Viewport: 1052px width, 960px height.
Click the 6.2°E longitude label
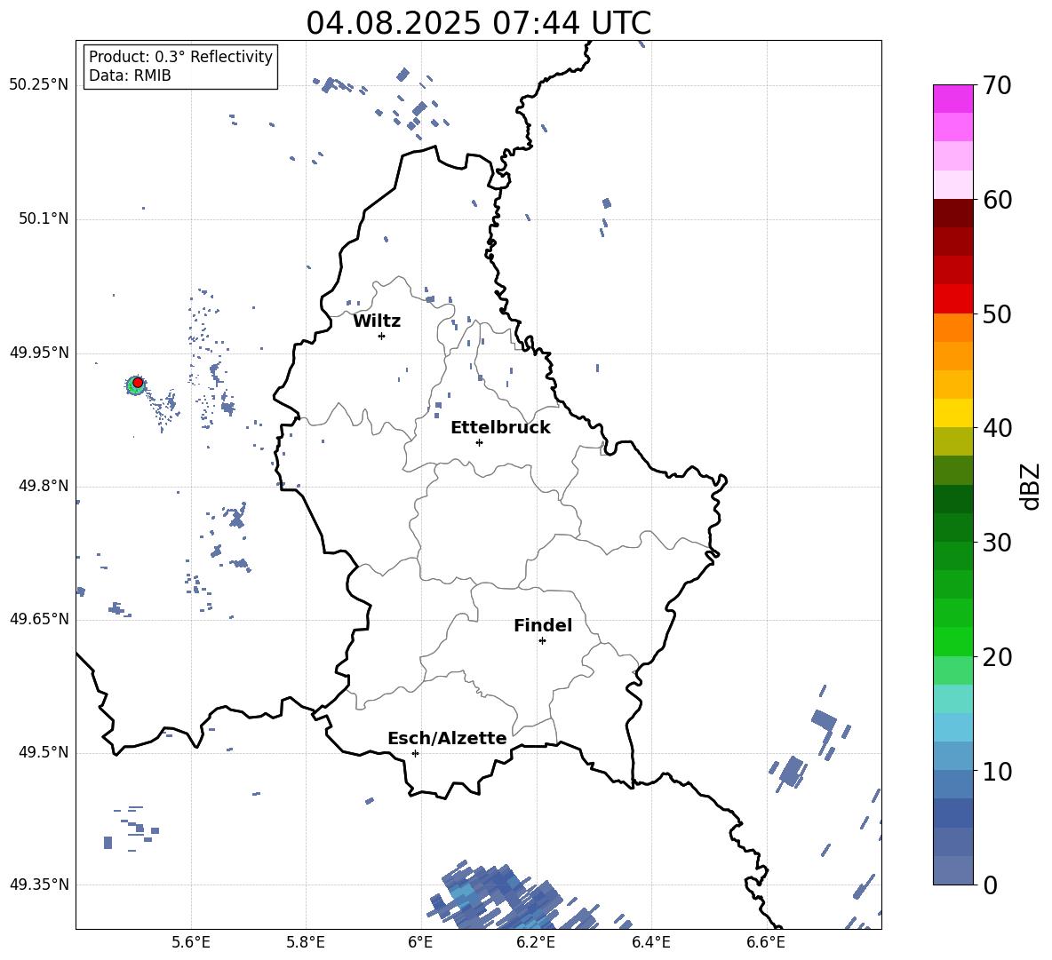536,943
